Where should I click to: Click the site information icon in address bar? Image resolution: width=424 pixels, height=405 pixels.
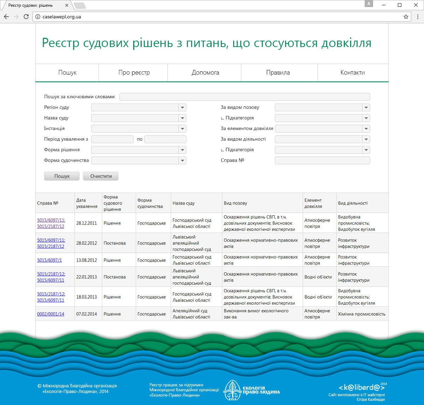pos(38,17)
